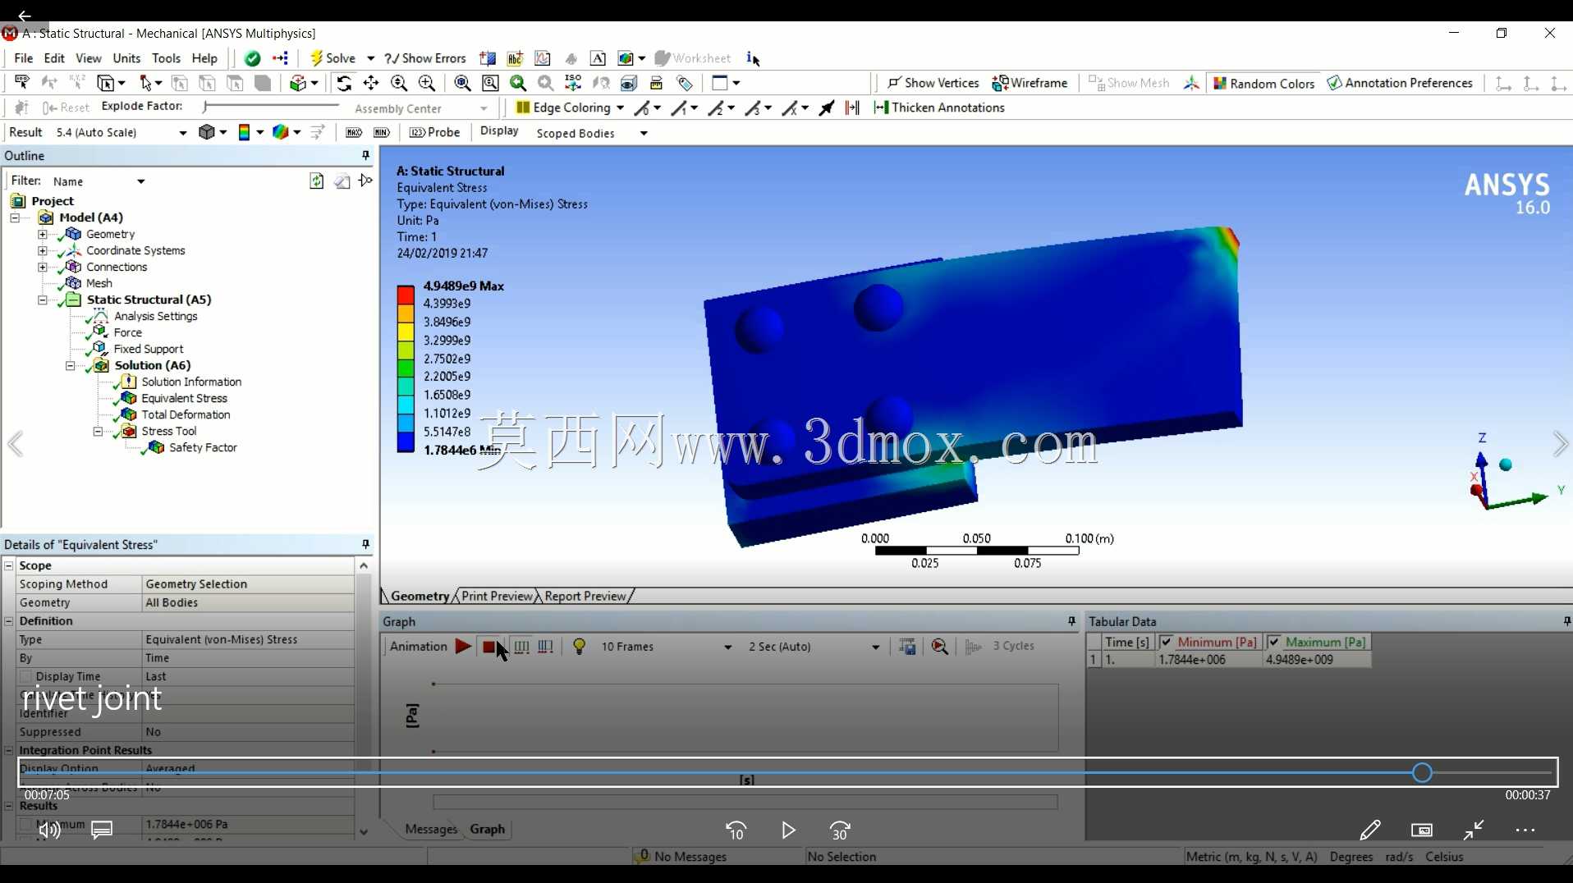The image size is (1573, 883).
Task: Open the 2 Sec (Auto) dropdown
Action: click(x=875, y=647)
